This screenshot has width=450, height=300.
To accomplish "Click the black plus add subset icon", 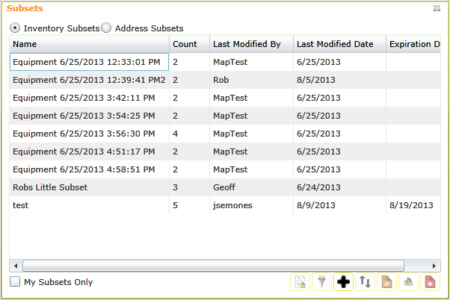I will tap(343, 281).
